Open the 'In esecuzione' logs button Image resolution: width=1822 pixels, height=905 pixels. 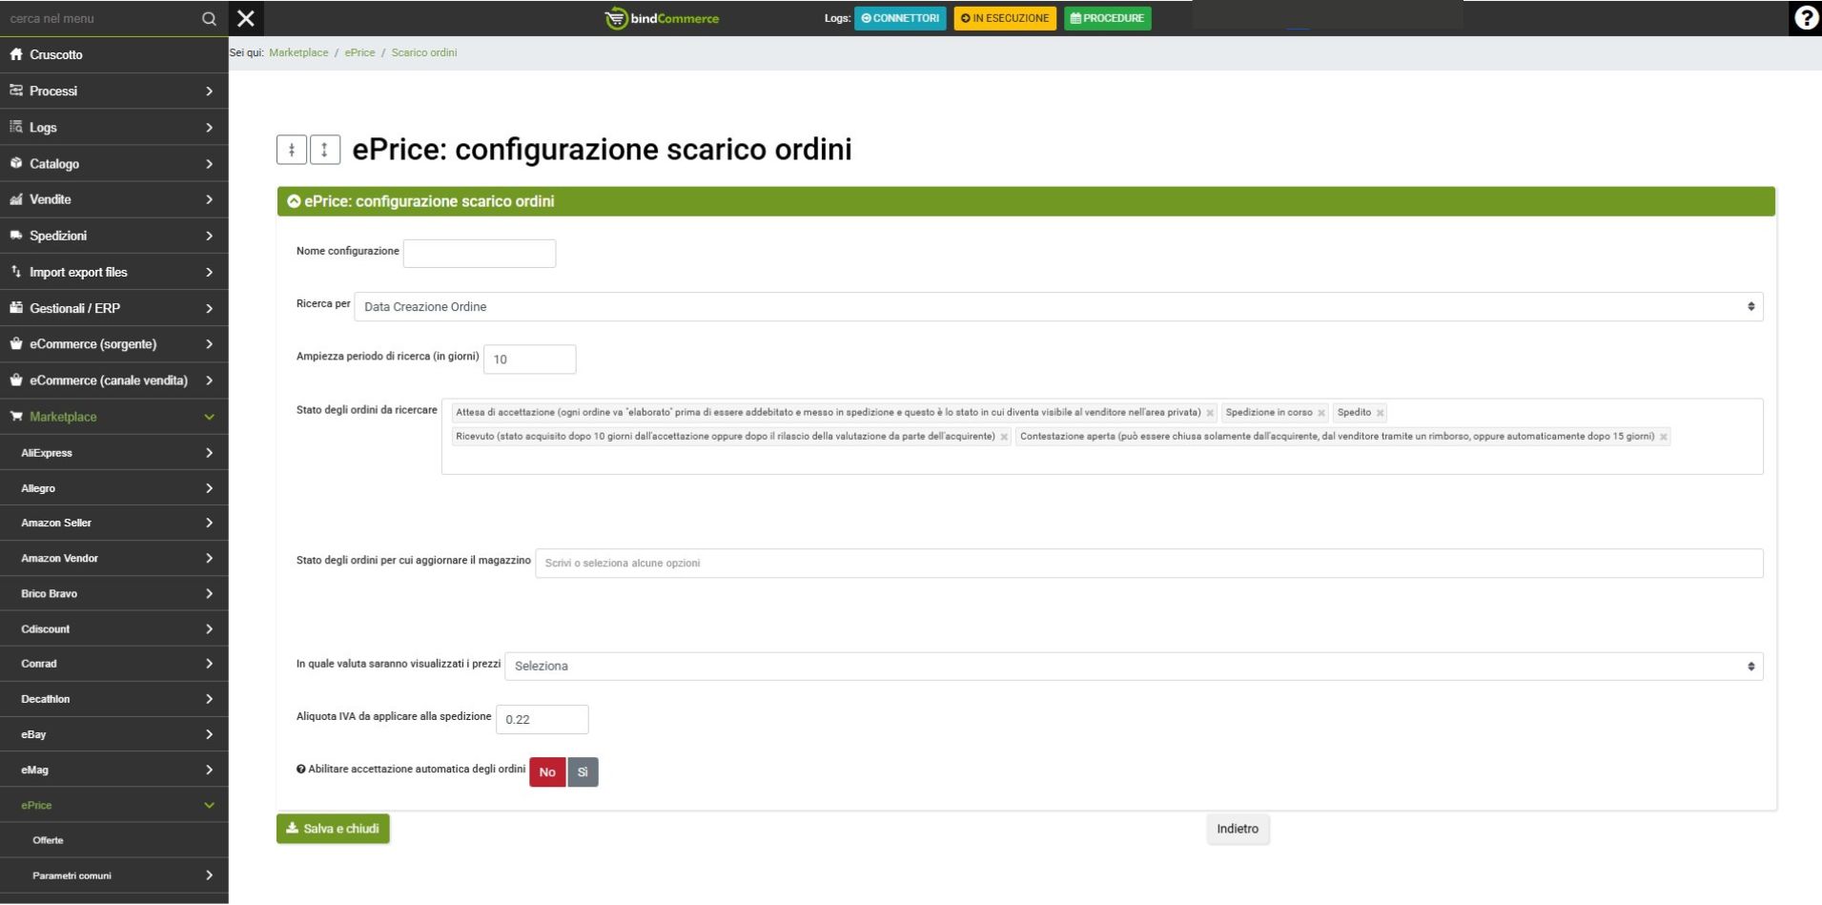pyautogui.click(x=1004, y=18)
